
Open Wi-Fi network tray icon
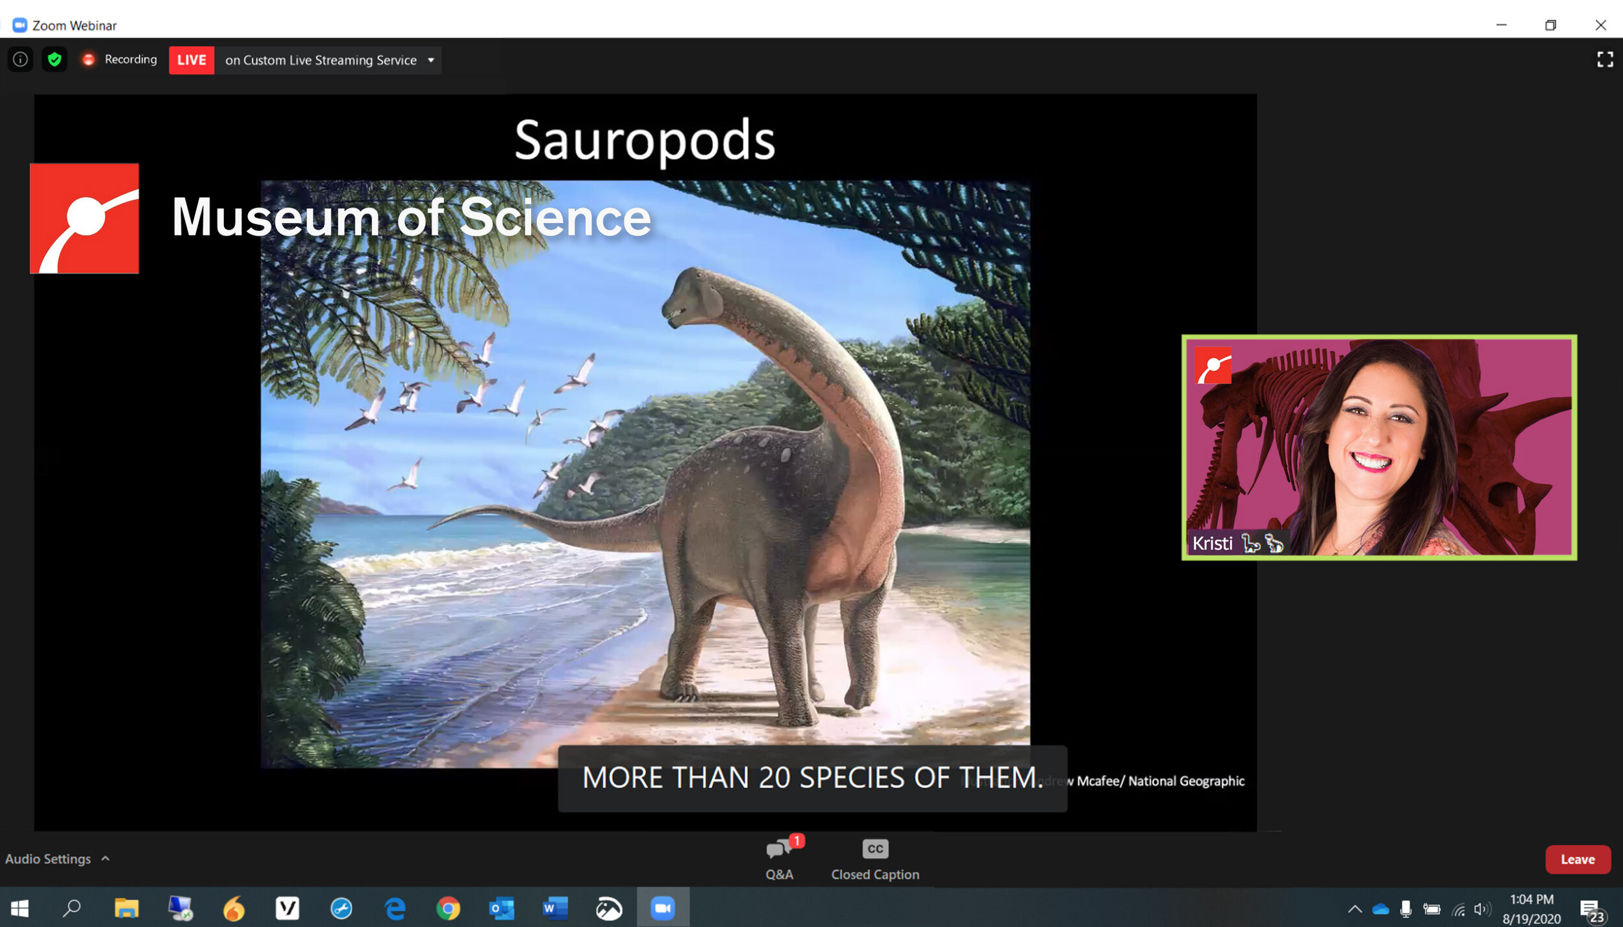tap(1458, 909)
